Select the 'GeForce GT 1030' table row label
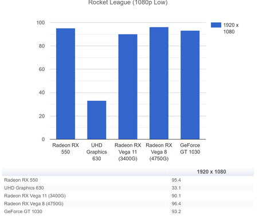 click(23, 211)
